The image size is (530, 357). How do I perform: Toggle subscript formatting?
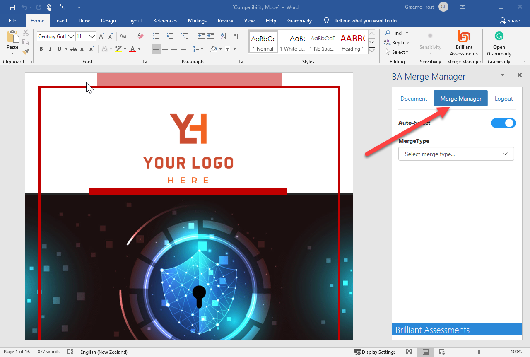click(82, 49)
